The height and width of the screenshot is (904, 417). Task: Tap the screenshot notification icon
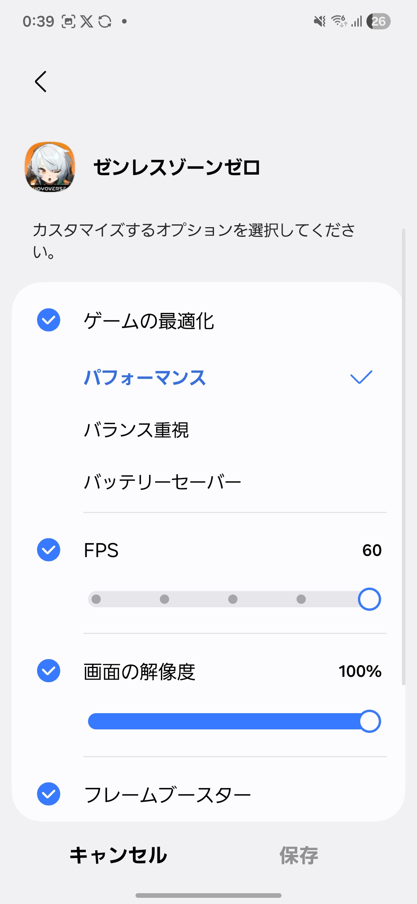click(x=68, y=22)
